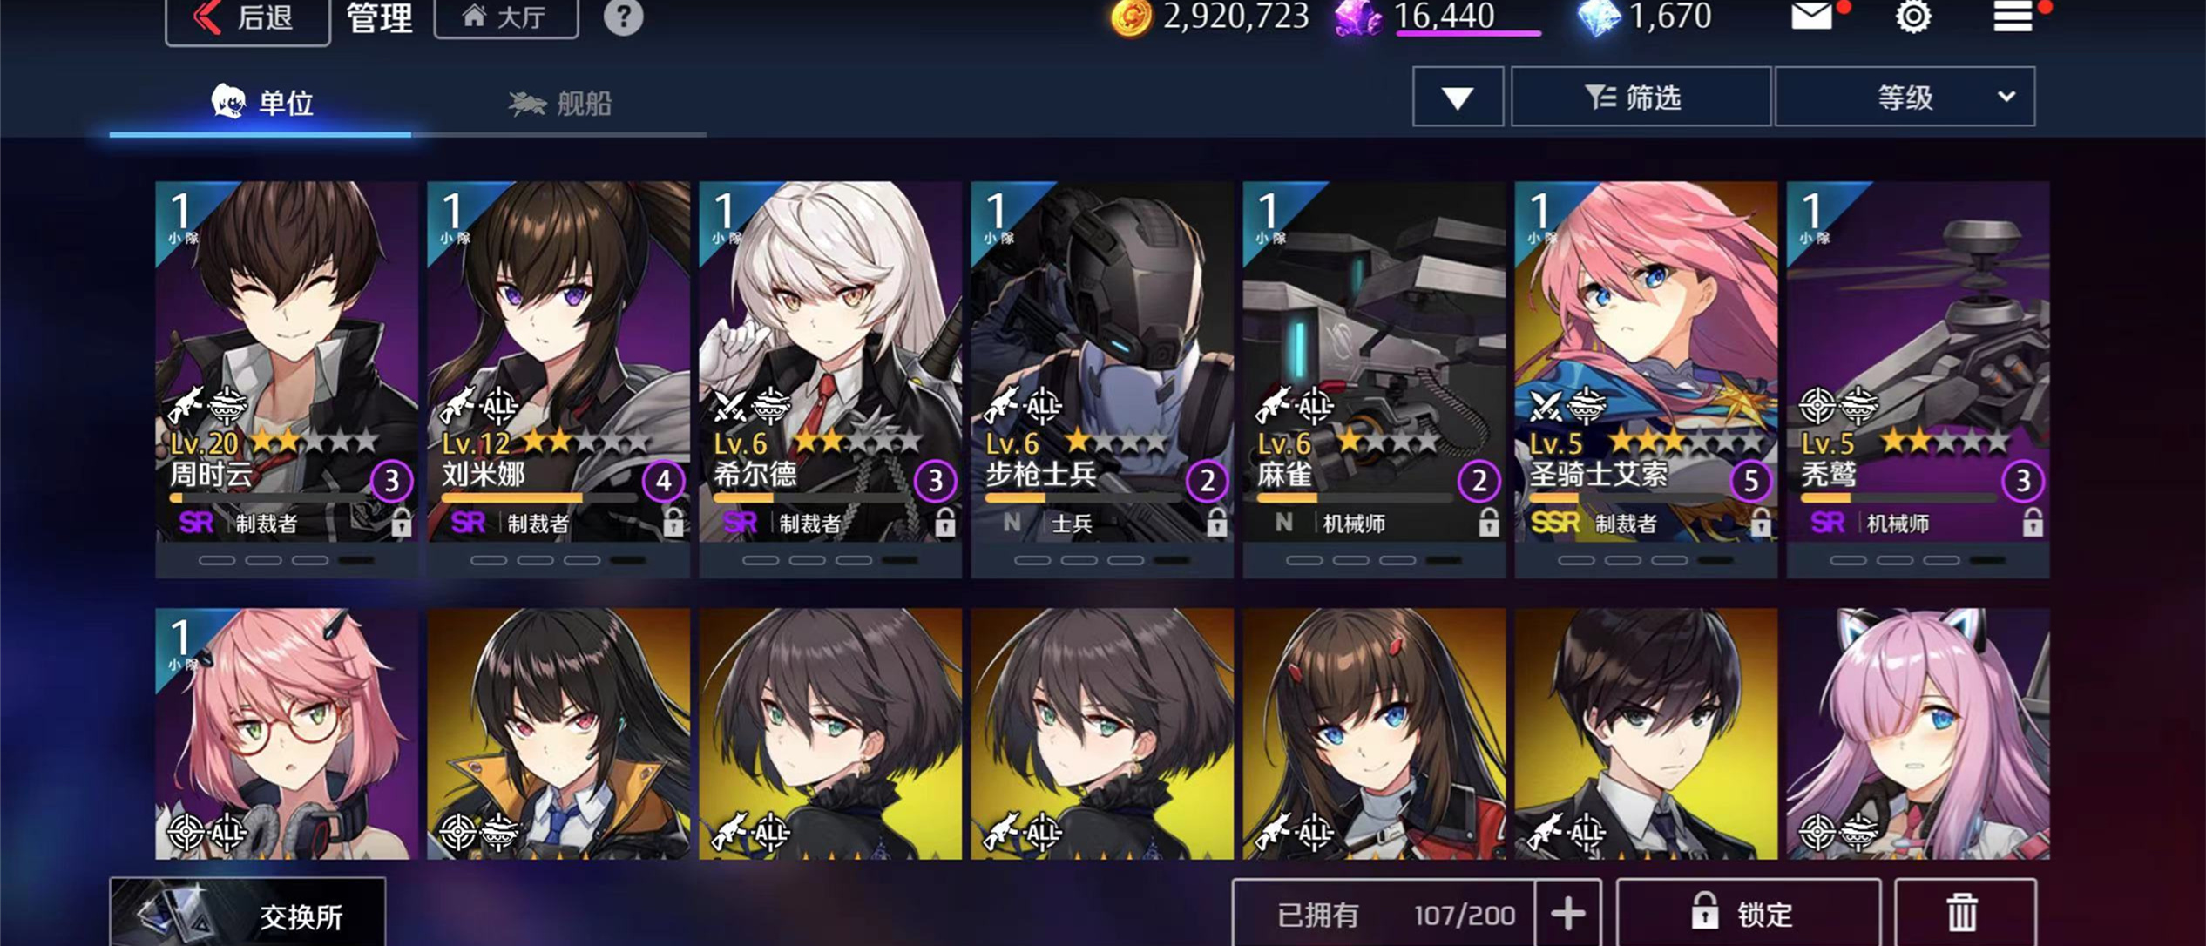
Task: Open the hamburger menu icon
Action: click(2013, 16)
